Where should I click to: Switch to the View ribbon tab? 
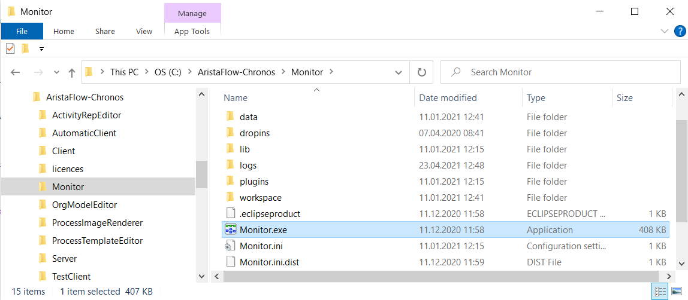(x=144, y=32)
